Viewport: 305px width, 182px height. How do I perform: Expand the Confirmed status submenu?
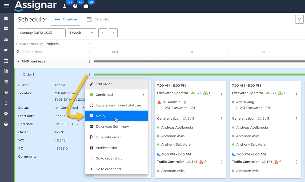click(x=143, y=95)
